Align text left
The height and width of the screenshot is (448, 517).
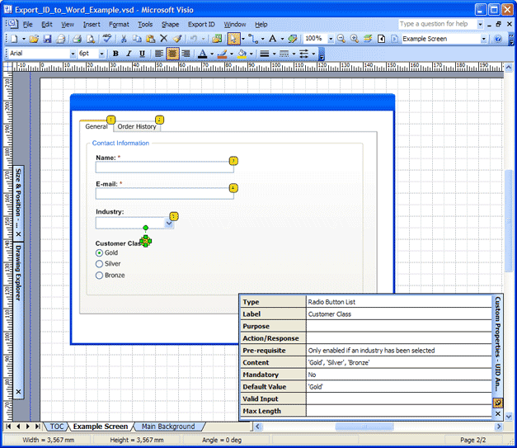[159, 54]
